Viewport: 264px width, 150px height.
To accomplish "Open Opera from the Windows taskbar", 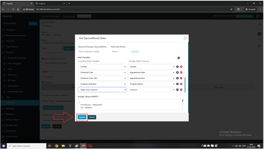I will pyautogui.click(x=90, y=146).
